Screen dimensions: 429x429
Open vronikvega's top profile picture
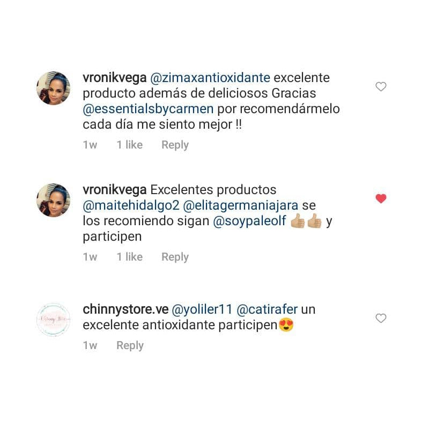tap(53, 88)
